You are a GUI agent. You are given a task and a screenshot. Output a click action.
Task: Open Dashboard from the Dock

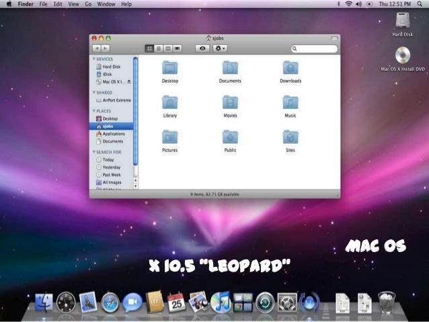(66, 303)
